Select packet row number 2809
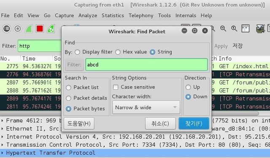 (135, 98)
